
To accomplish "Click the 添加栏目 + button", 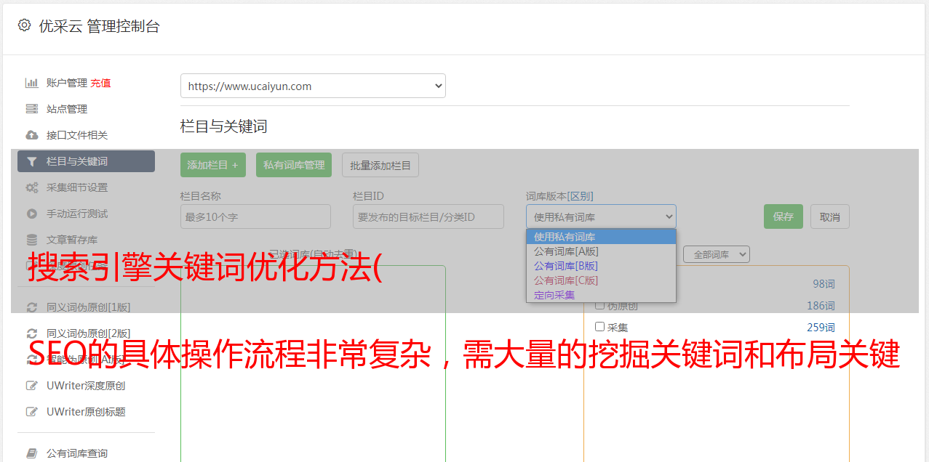I will tap(213, 165).
